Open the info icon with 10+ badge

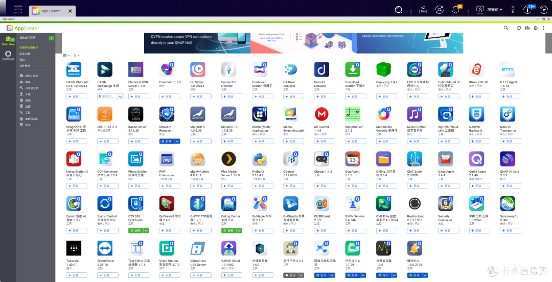[528, 10]
